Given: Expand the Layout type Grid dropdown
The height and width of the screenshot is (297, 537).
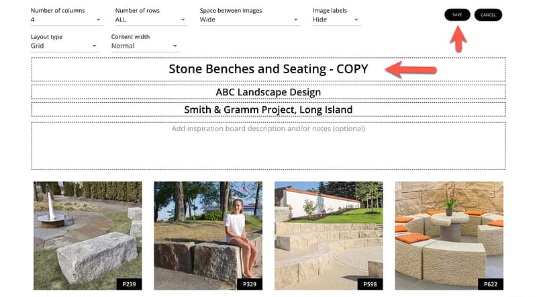Looking at the screenshot, I should (64, 46).
